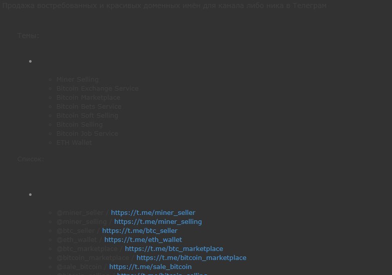The image size is (392, 275).
Task: Click the 'Bitcoin Marketplace' topic entry
Action: click(88, 97)
